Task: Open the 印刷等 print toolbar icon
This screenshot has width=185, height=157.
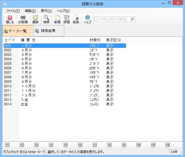Action: point(23,19)
